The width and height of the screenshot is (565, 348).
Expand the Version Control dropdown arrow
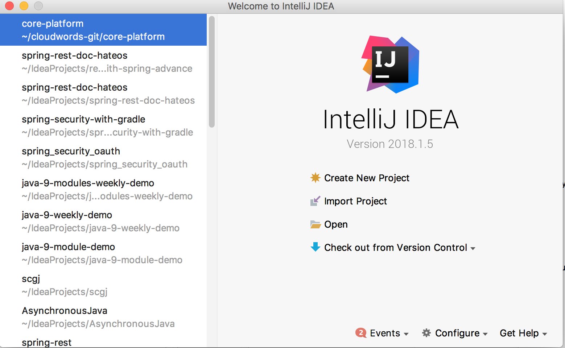[473, 249]
